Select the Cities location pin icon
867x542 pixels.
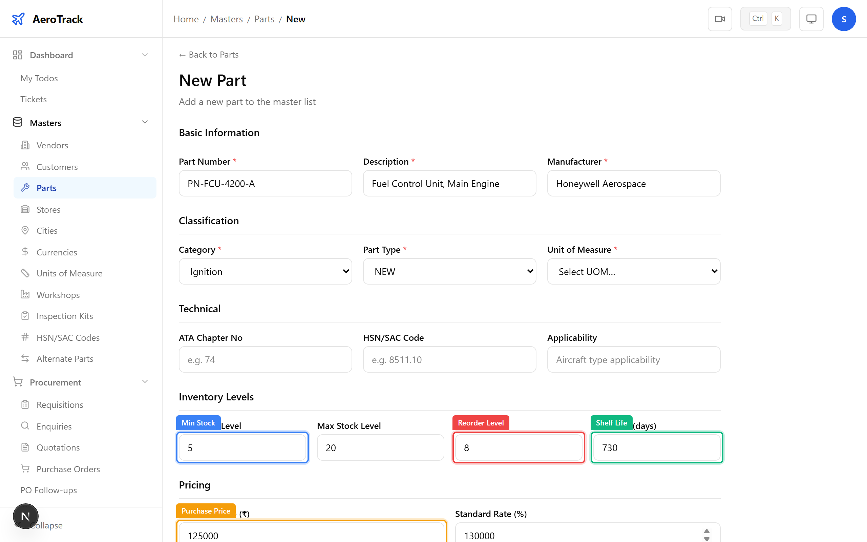click(x=25, y=230)
